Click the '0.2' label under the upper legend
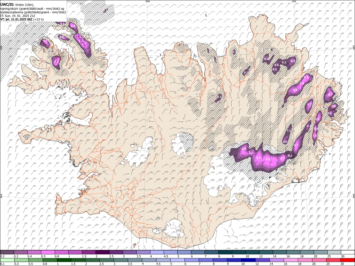 tap(2, 256)
